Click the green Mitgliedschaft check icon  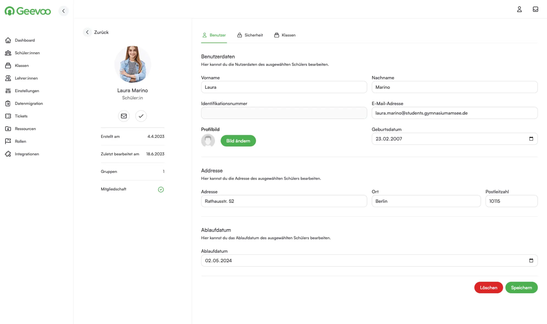161,190
